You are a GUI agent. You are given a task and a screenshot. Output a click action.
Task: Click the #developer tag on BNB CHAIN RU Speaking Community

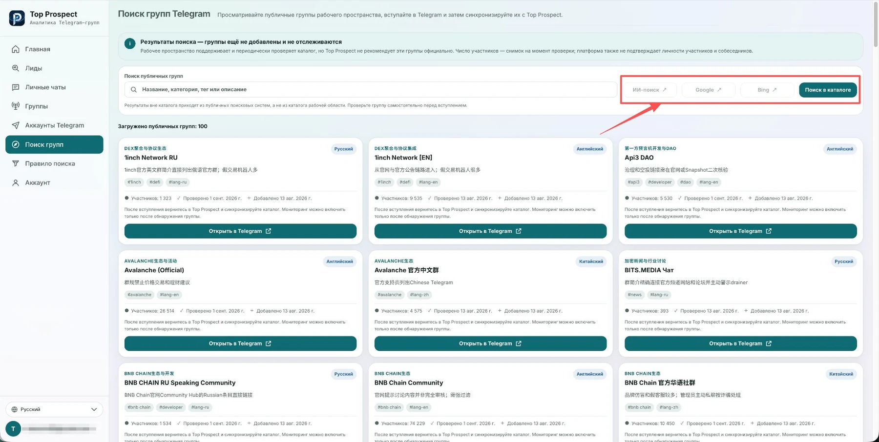pos(171,407)
